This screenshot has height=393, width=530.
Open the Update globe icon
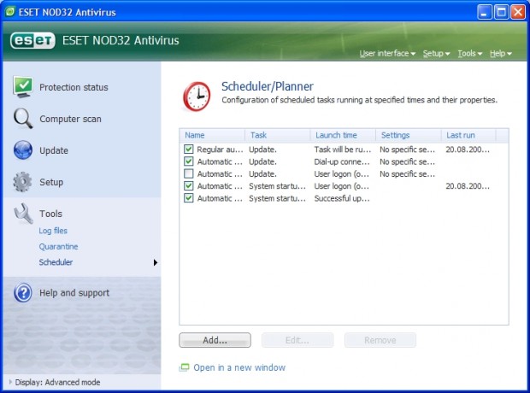coord(22,150)
